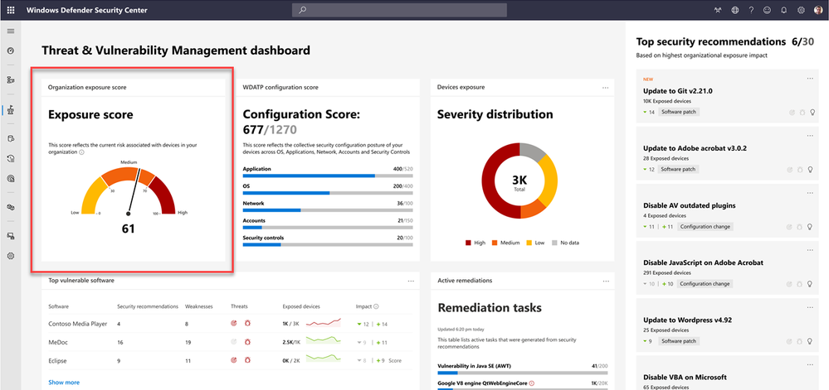Open Disable JavaScript on Adobe Acrobat recommendation
The width and height of the screenshot is (829, 390).
point(703,262)
